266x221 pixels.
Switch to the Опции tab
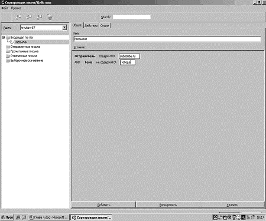click(105, 25)
